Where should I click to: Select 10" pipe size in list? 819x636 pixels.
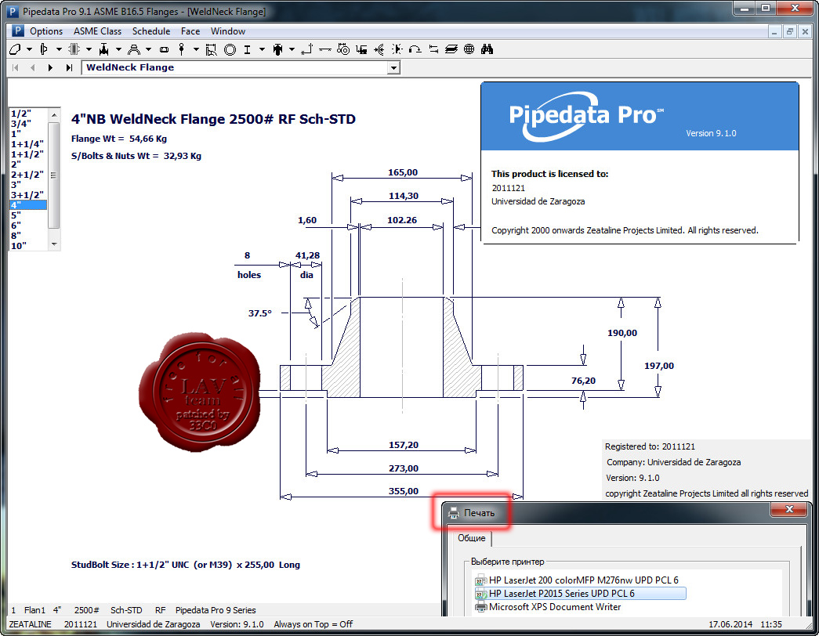[28, 246]
